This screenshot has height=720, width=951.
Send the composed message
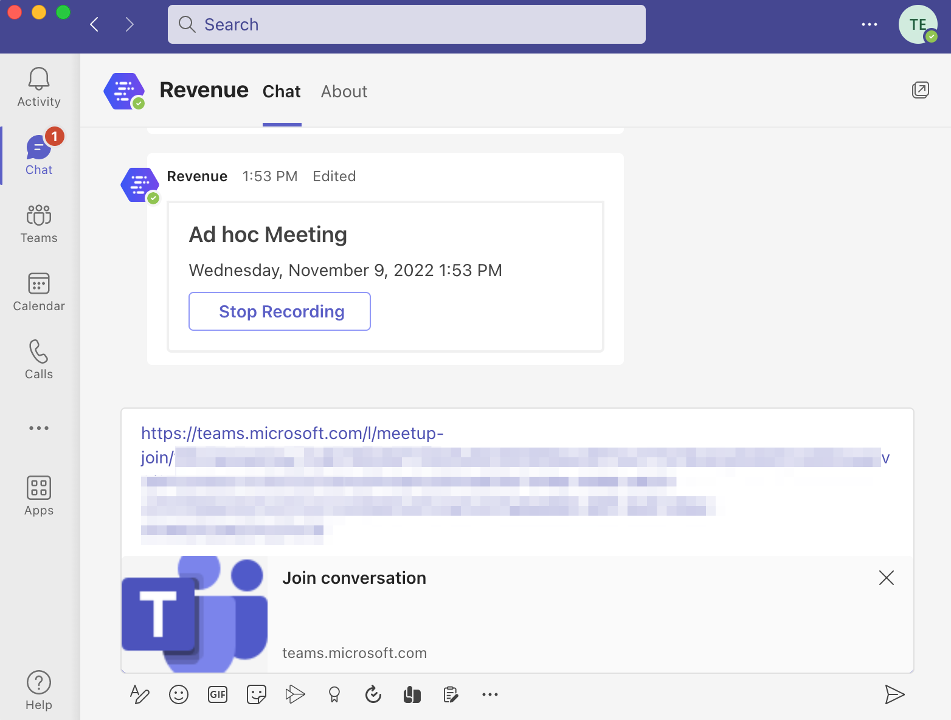point(894,694)
